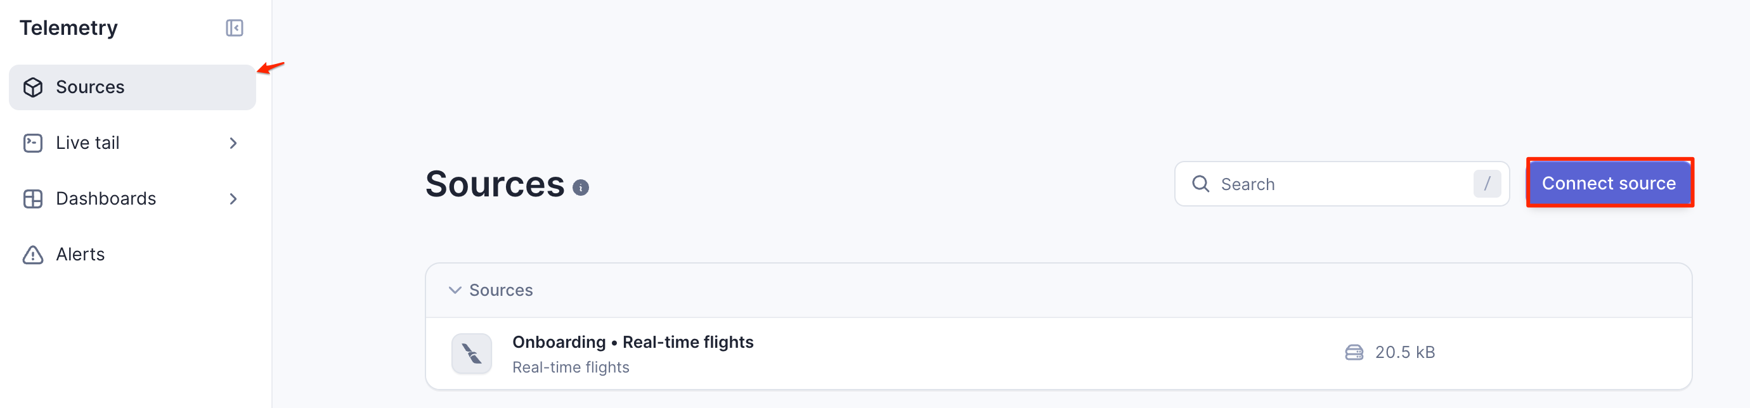Click the Live tail terminal icon
Screen dimensions: 1750x408
click(33, 143)
